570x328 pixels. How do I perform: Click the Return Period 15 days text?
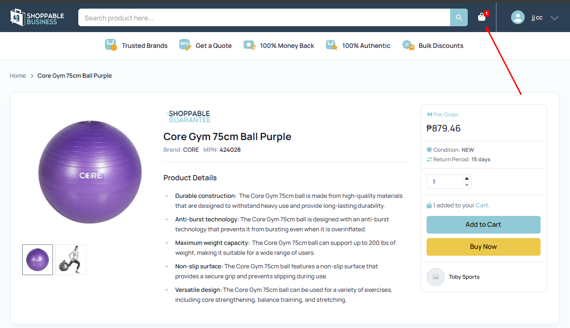pos(462,159)
